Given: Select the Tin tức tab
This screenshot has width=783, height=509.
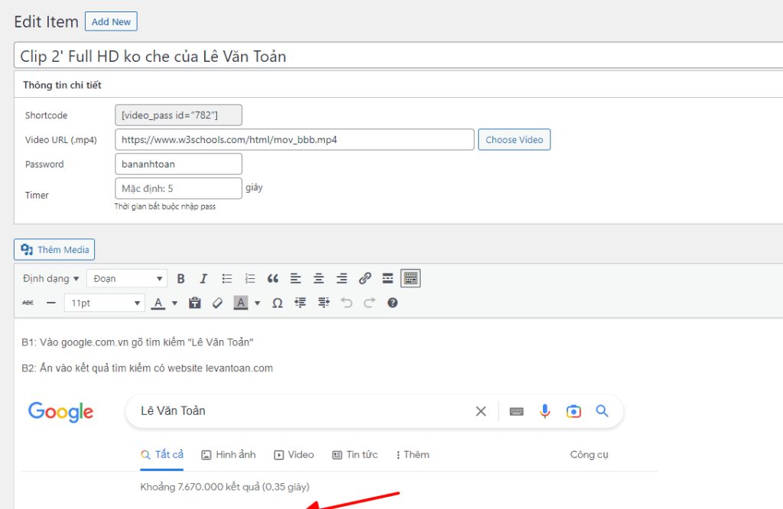Looking at the screenshot, I should tap(355, 455).
